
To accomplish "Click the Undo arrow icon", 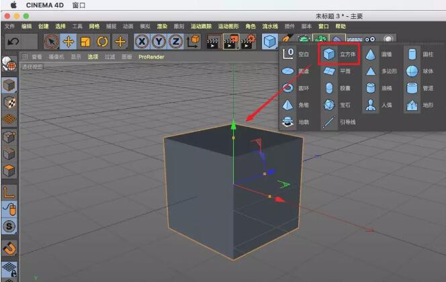I will point(13,42).
